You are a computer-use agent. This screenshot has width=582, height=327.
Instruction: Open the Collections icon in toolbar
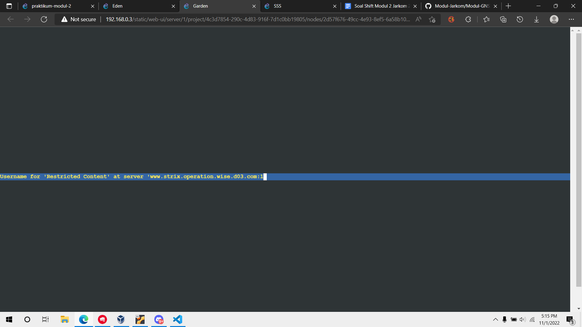[503, 19]
